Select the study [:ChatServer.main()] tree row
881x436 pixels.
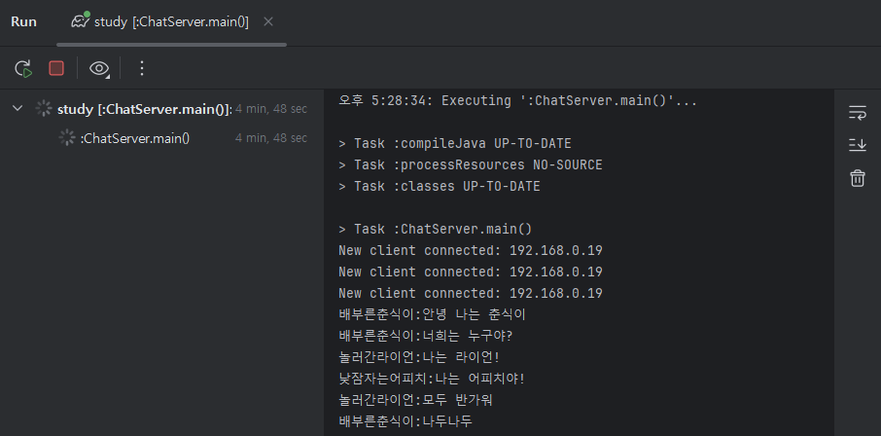(x=161, y=109)
